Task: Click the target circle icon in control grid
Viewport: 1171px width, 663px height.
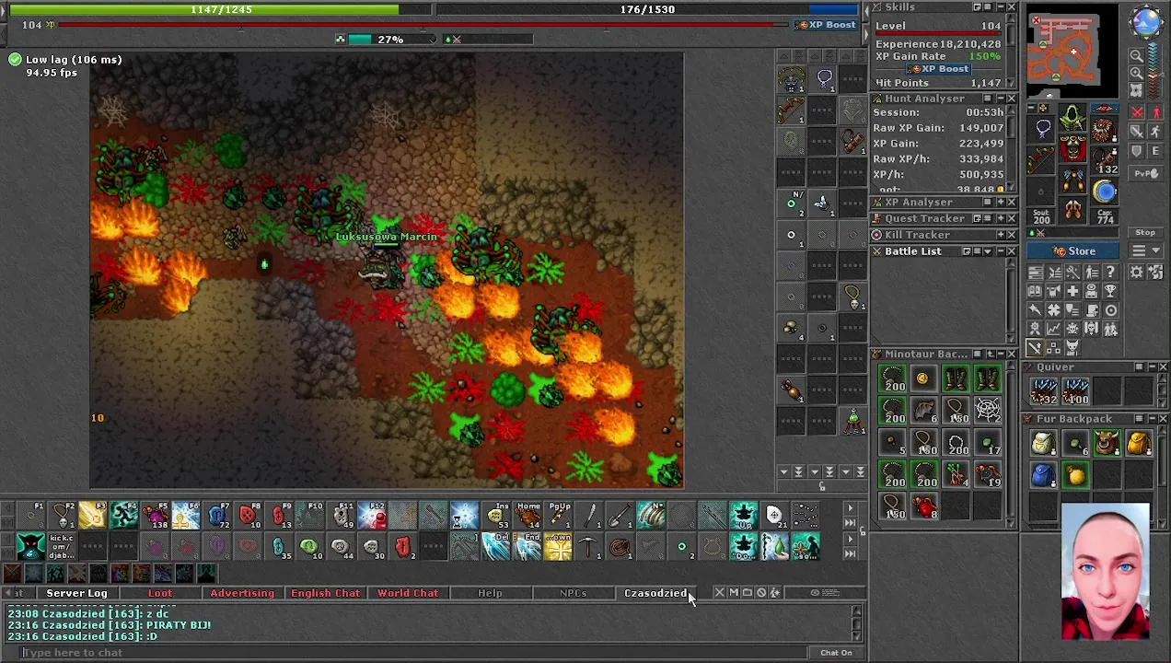Action: 1110,310
